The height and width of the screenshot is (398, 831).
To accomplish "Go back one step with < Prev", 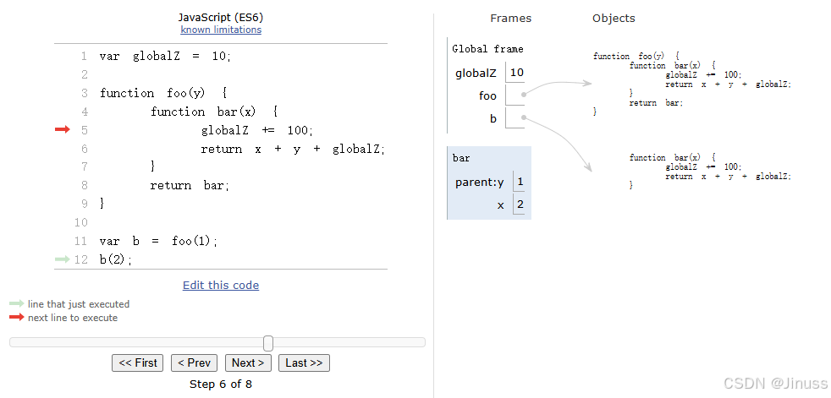I will click(x=195, y=363).
